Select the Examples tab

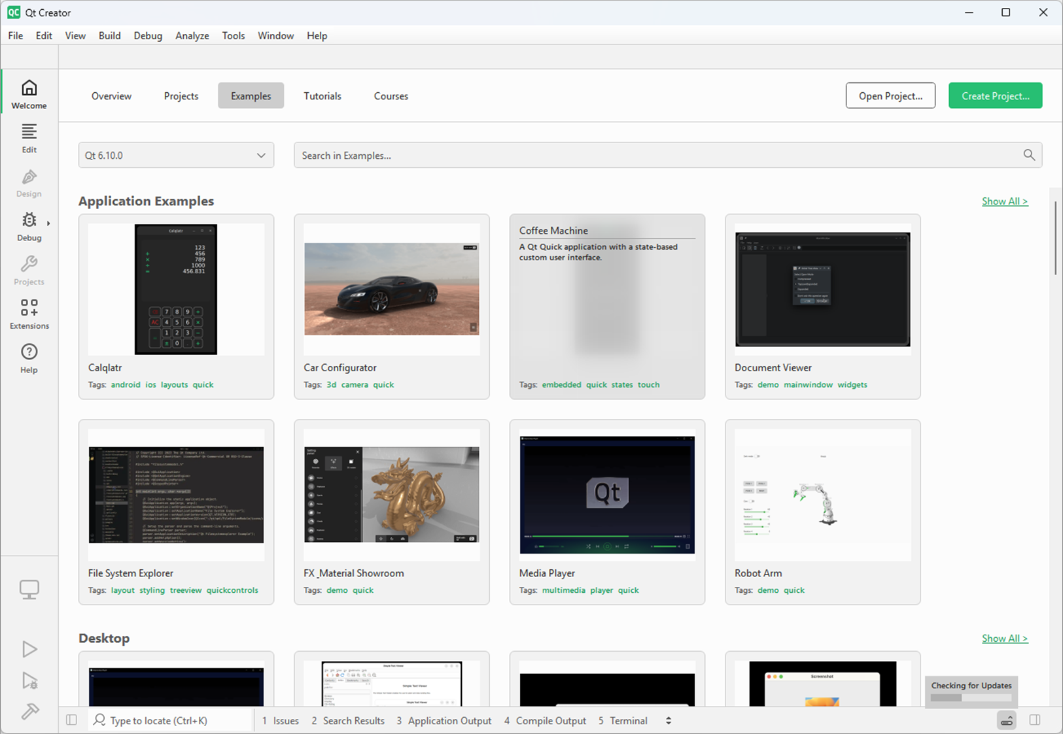(251, 96)
